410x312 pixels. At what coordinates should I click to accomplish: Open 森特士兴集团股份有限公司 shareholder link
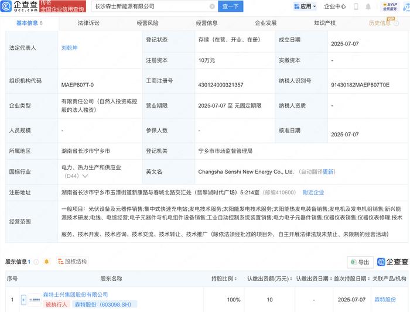pos(76,295)
